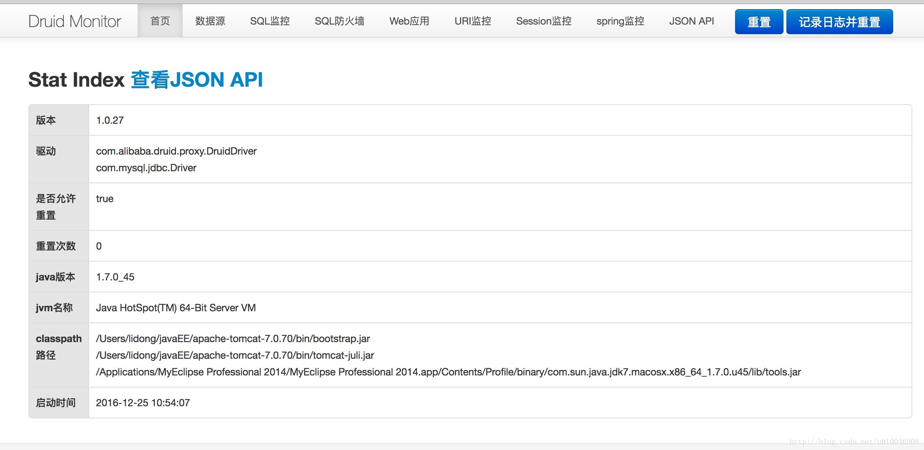
Task: Open the 查看JSON API heading link
Action: pos(197,80)
